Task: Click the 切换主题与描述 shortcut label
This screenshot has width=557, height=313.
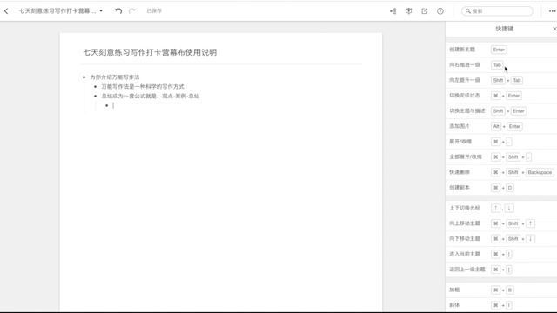Action: 467,110
